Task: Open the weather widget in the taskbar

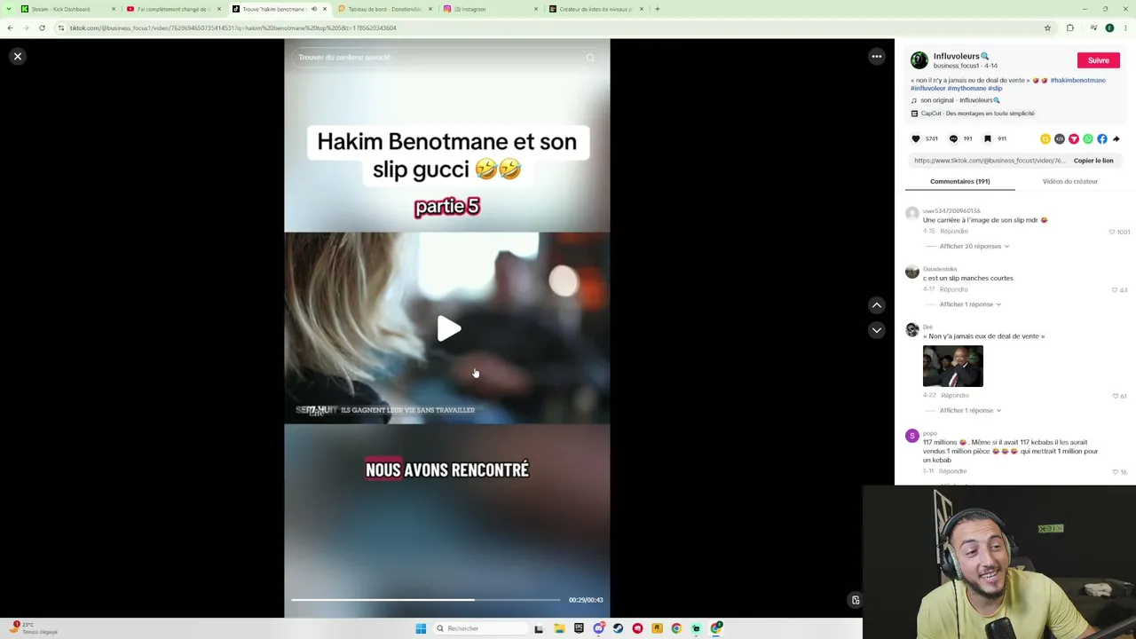Action: click(34, 628)
